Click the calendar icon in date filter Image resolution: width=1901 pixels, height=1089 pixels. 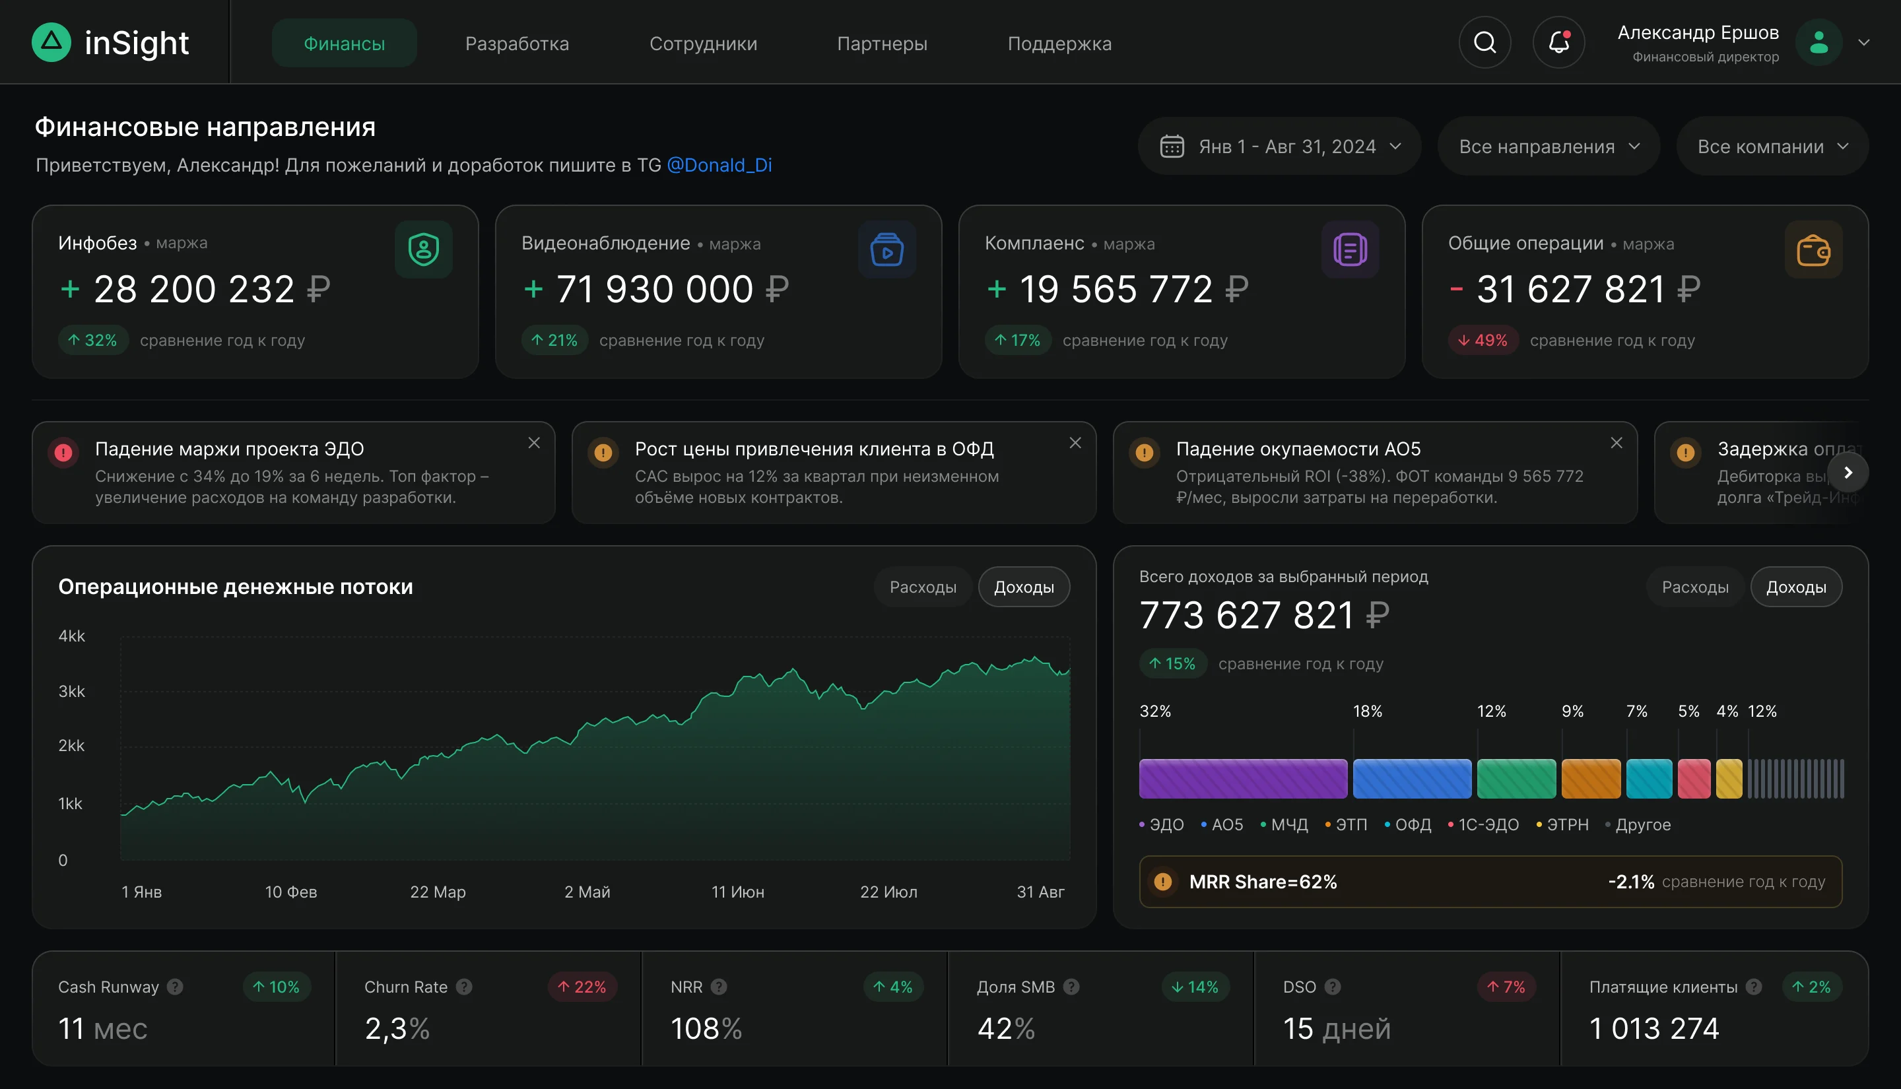(x=1172, y=146)
